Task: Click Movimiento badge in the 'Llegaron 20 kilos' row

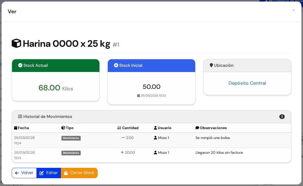Action: [71, 153]
